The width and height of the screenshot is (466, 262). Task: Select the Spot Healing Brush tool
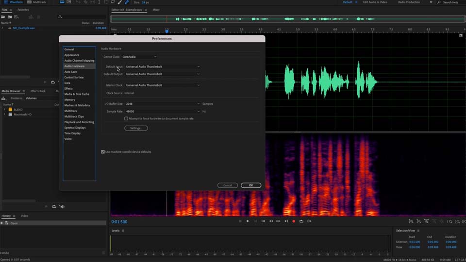[127, 2]
